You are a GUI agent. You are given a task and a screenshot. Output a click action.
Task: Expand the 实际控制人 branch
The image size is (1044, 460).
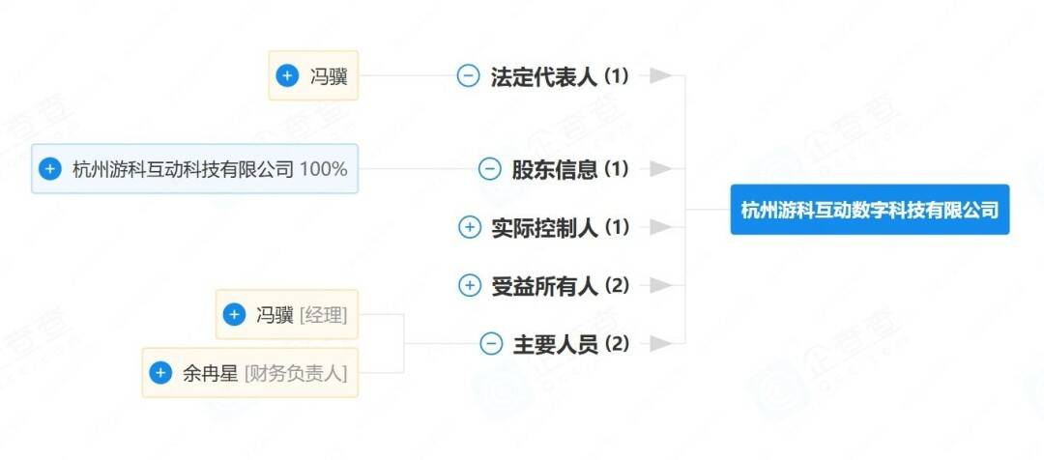pos(469,227)
